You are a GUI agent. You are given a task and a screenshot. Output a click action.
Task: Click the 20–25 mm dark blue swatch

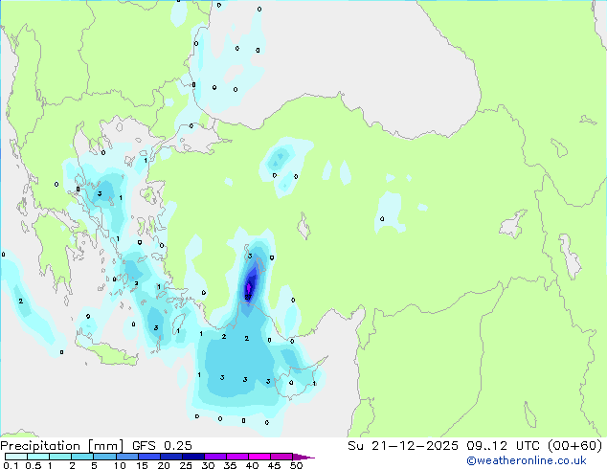pos(170,457)
